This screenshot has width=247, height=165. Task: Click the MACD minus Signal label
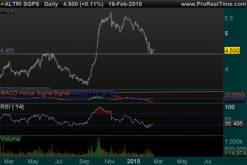pos(26,93)
